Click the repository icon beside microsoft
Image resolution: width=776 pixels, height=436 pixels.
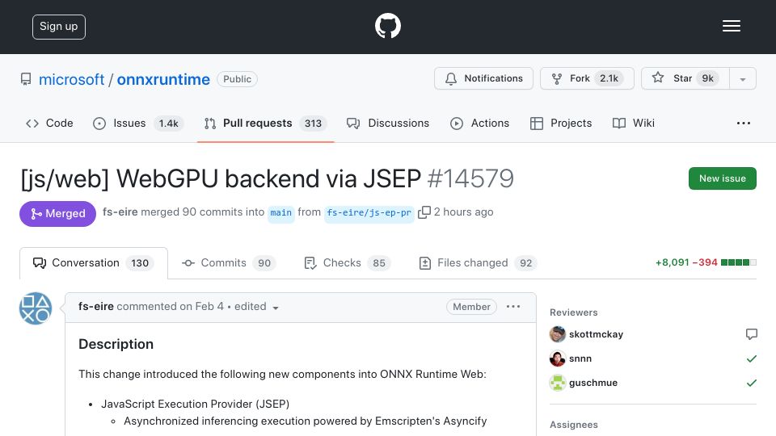coord(26,79)
